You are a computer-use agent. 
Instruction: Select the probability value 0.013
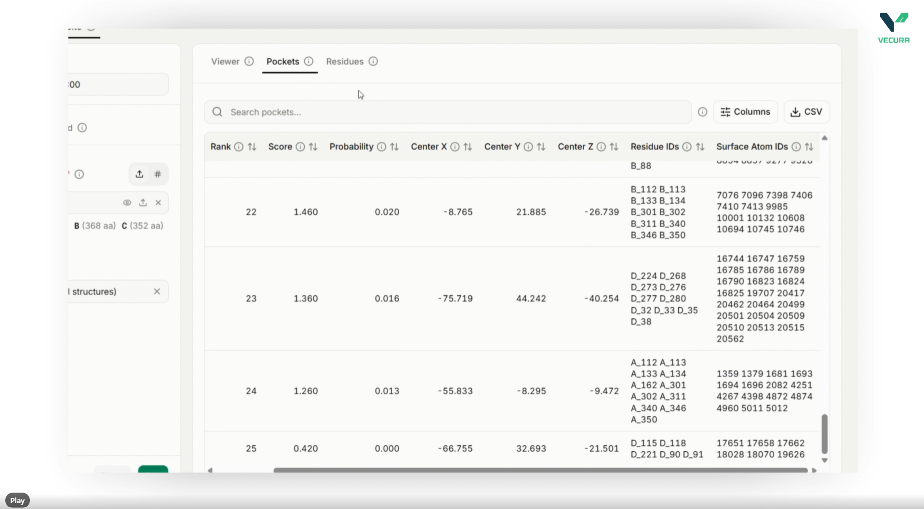click(387, 391)
